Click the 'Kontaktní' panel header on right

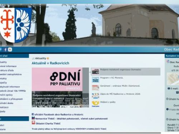coord(172,56)
